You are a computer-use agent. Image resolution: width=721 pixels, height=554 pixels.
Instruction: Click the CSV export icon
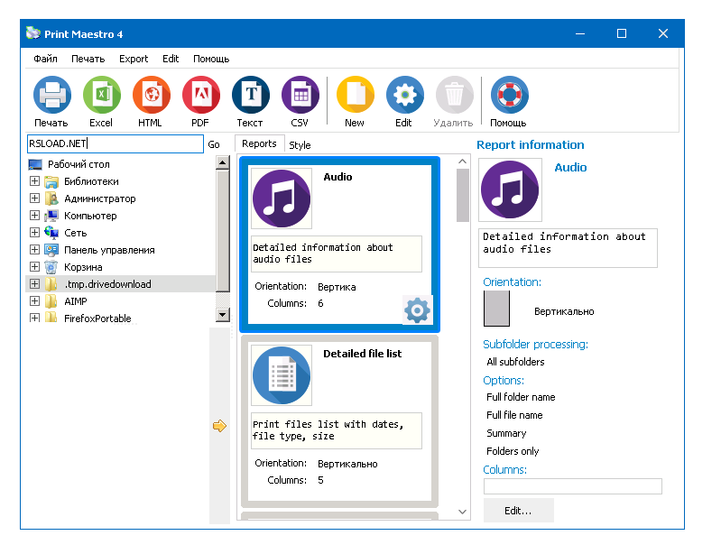point(300,96)
